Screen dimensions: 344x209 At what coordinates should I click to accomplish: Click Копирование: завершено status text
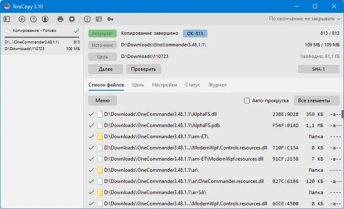click(150, 34)
